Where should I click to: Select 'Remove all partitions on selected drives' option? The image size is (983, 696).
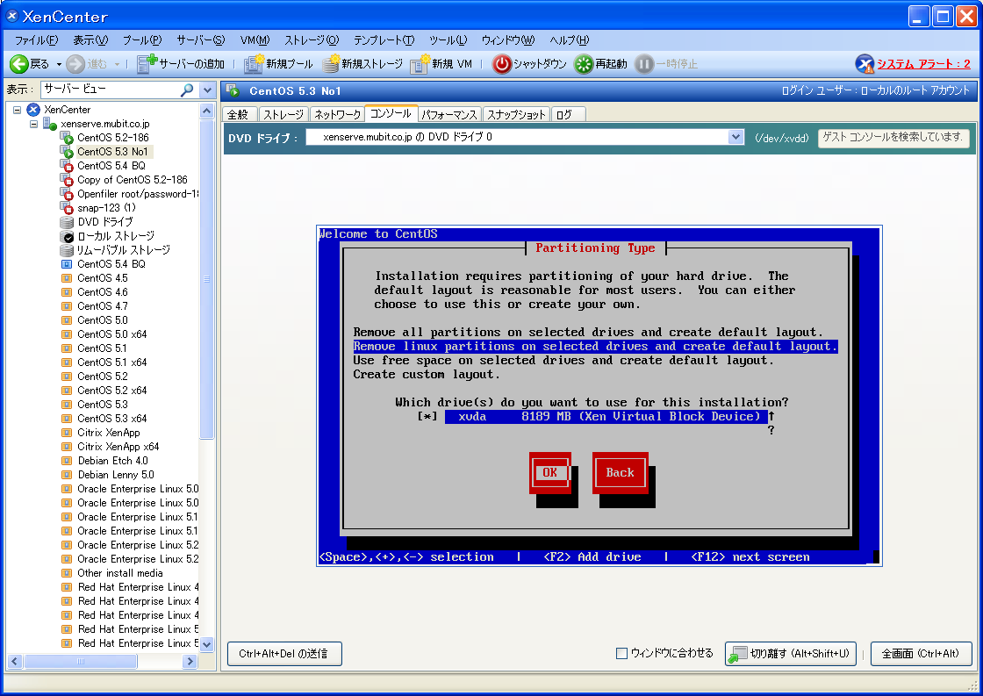587,333
